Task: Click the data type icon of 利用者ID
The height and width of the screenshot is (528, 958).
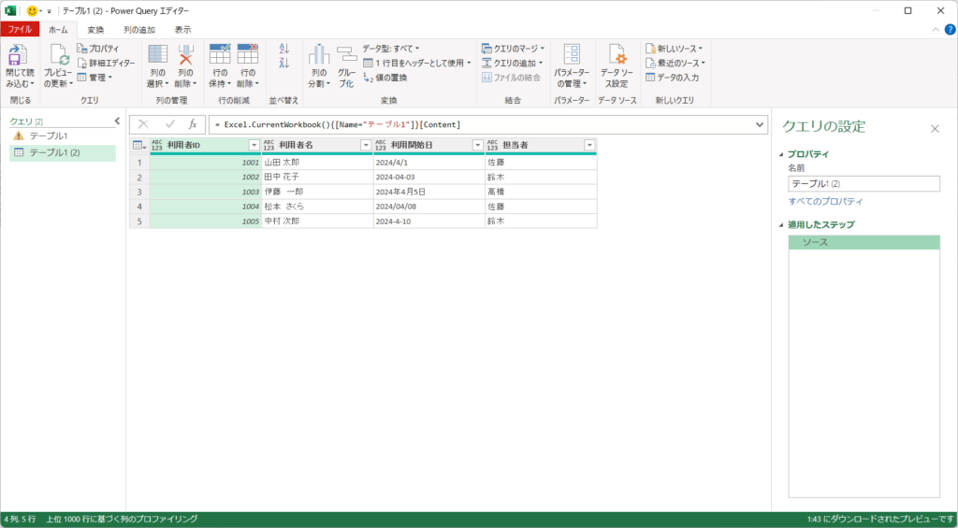Action: (157, 145)
